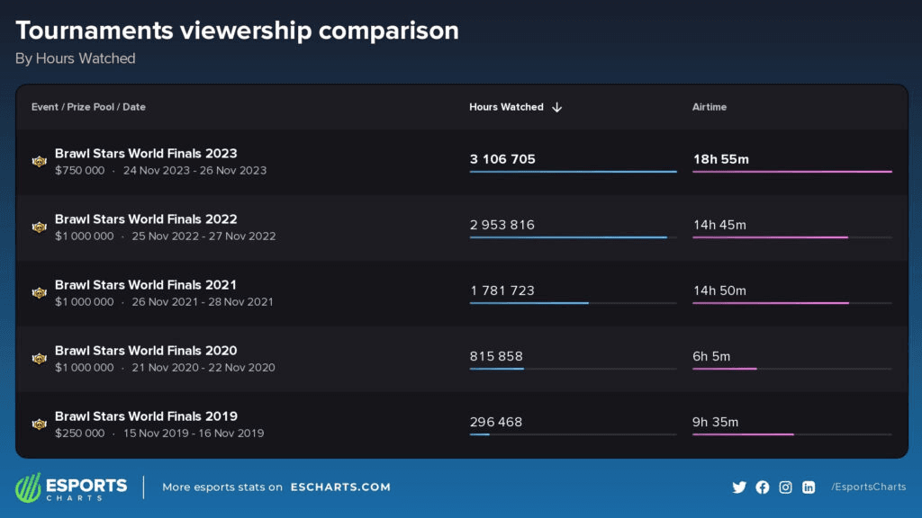Click the LinkedIn icon near /EsportsCharts

pyautogui.click(x=808, y=487)
